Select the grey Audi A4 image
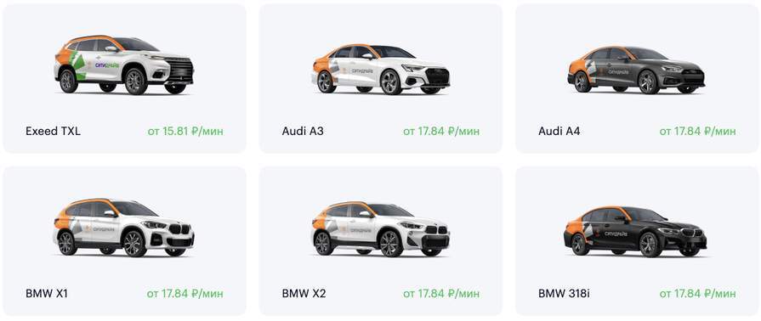761x321 pixels. [636, 70]
